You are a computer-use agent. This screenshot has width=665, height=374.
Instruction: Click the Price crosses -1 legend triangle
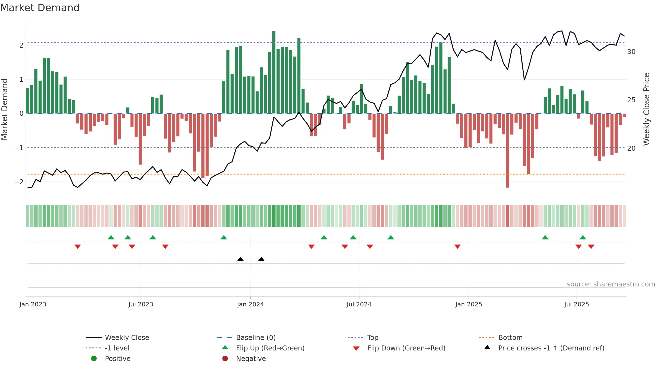[487, 347]
